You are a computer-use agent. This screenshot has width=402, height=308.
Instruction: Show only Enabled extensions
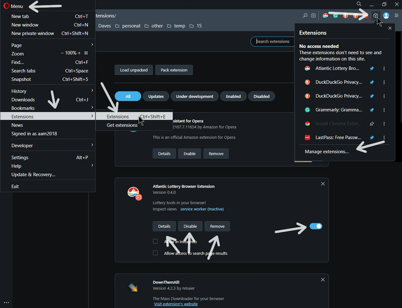[x=233, y=96]
